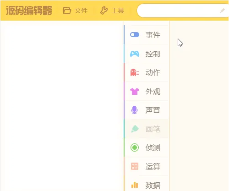Click the 声音 microphone icon
The height and width of the screenshot is (191, 229).
(135, 110)
